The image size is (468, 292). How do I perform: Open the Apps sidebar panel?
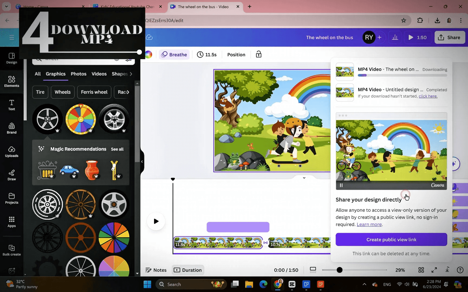(x=12, y=222)
